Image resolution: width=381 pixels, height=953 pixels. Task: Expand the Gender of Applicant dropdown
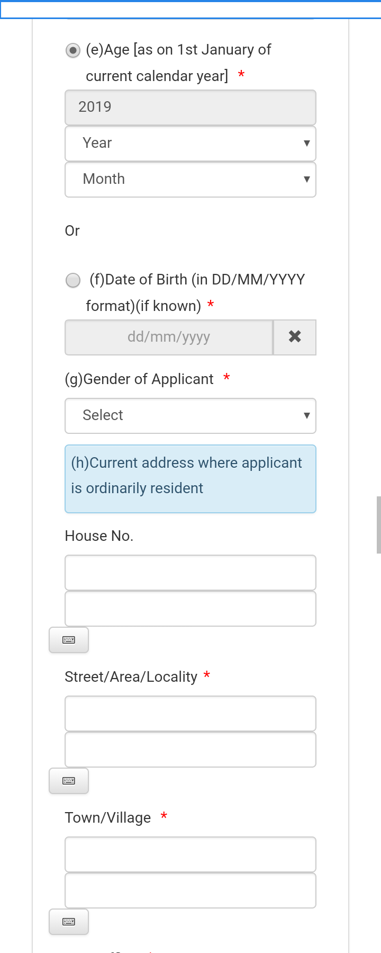[x=190, y=416]
